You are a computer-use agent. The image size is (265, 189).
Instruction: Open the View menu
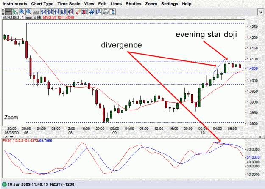pos(89,4)
